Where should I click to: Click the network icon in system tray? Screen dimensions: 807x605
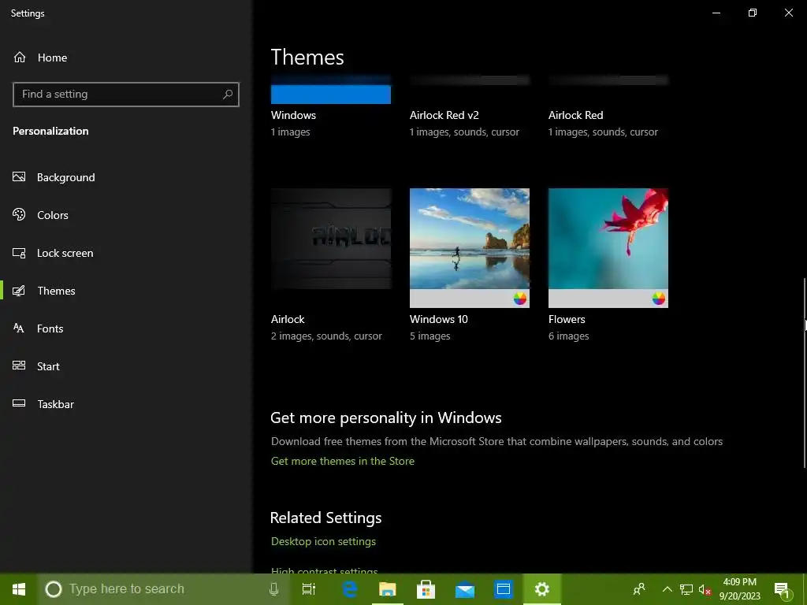click(x=686, y=589)
